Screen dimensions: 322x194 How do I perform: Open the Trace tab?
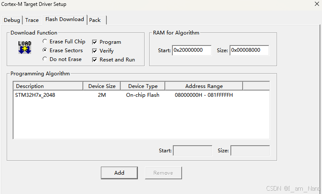(32, 20)
